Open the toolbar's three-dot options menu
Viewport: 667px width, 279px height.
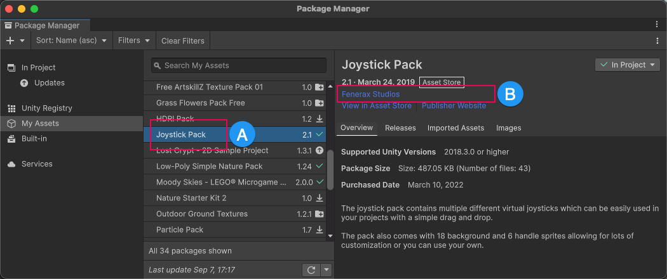657,41
